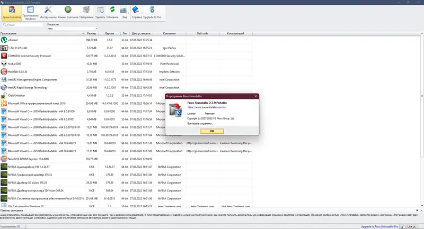Click the list scrollbar down arrow
424x229 pixels.
pos(422,206)
